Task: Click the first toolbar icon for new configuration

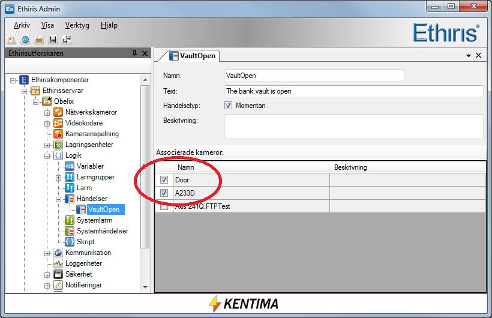Action: coord(11,40)
